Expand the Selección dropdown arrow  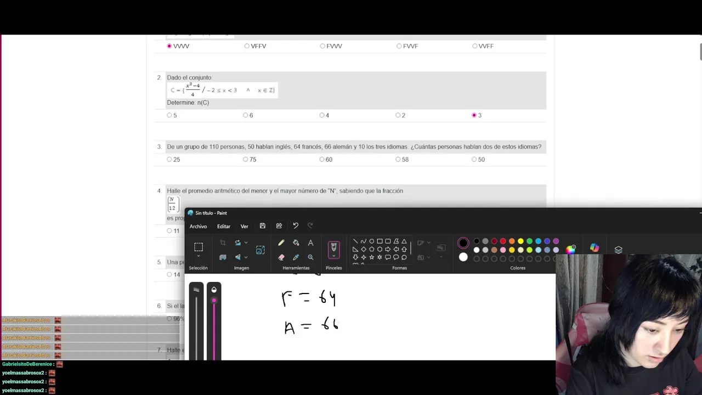[199, 256]
